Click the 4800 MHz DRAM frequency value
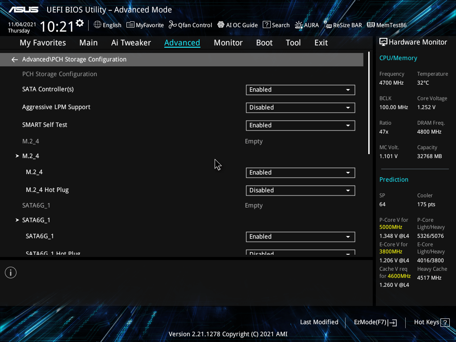 429,132
